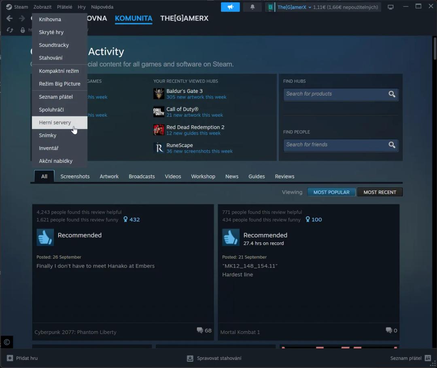Open the comments bubble showing 68
Viewport: 437px width, 368px height.
[200, 330]
